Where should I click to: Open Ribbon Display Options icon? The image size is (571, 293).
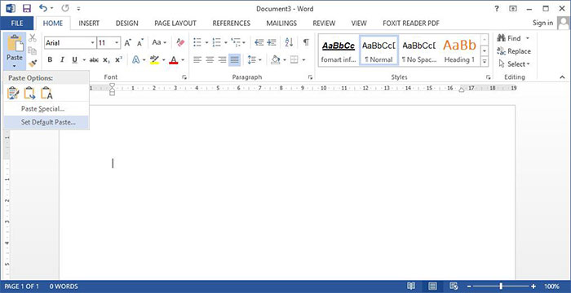tap(513, 8)
